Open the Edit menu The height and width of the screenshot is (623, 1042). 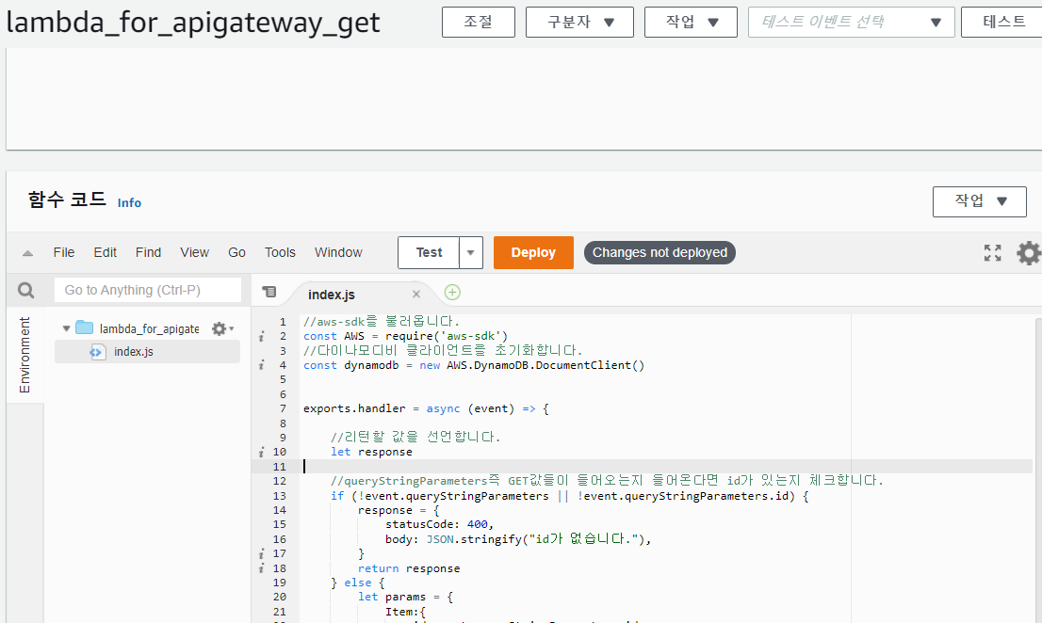[105, 252]
